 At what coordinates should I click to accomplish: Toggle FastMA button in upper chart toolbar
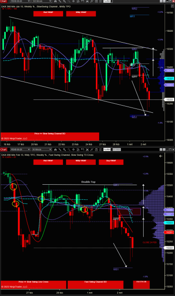tap(108, 1)
